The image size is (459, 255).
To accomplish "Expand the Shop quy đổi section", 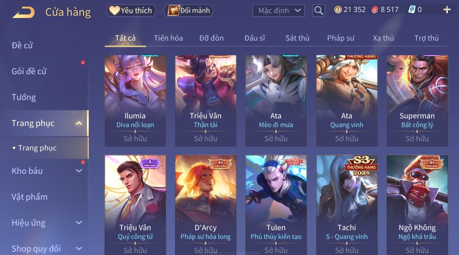I will [x=79, y=249].
